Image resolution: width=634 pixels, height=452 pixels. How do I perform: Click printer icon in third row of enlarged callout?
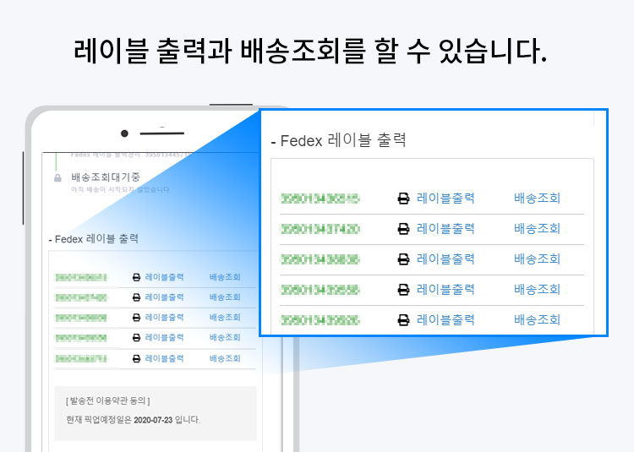403,259
